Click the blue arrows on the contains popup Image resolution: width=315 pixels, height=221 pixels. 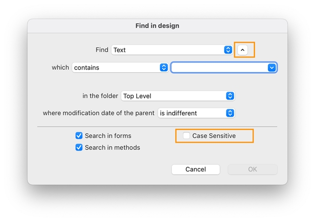164,68
